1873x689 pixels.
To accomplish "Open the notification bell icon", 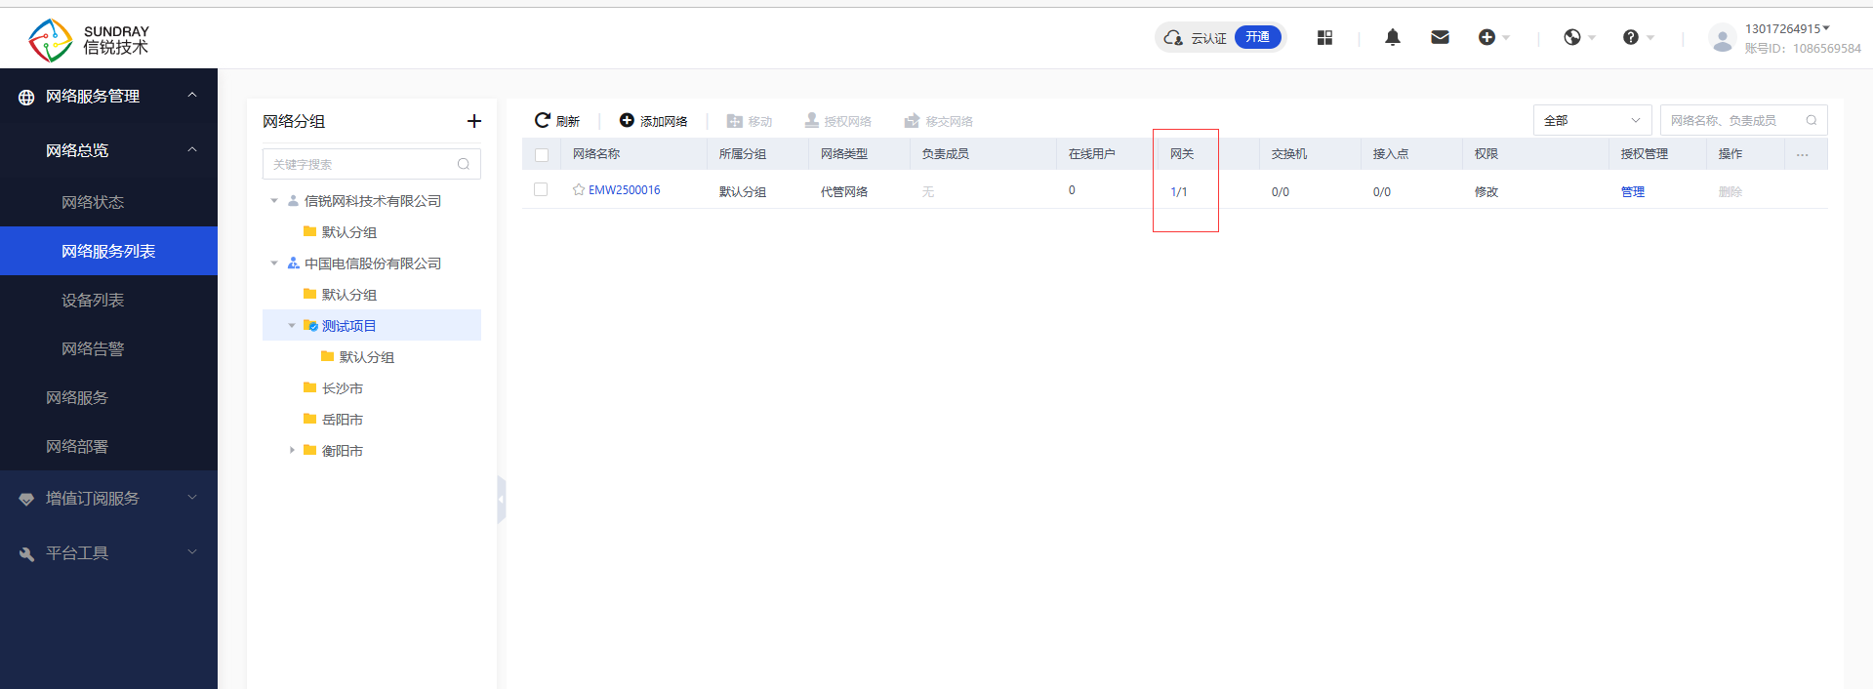I will (1393, 37).
